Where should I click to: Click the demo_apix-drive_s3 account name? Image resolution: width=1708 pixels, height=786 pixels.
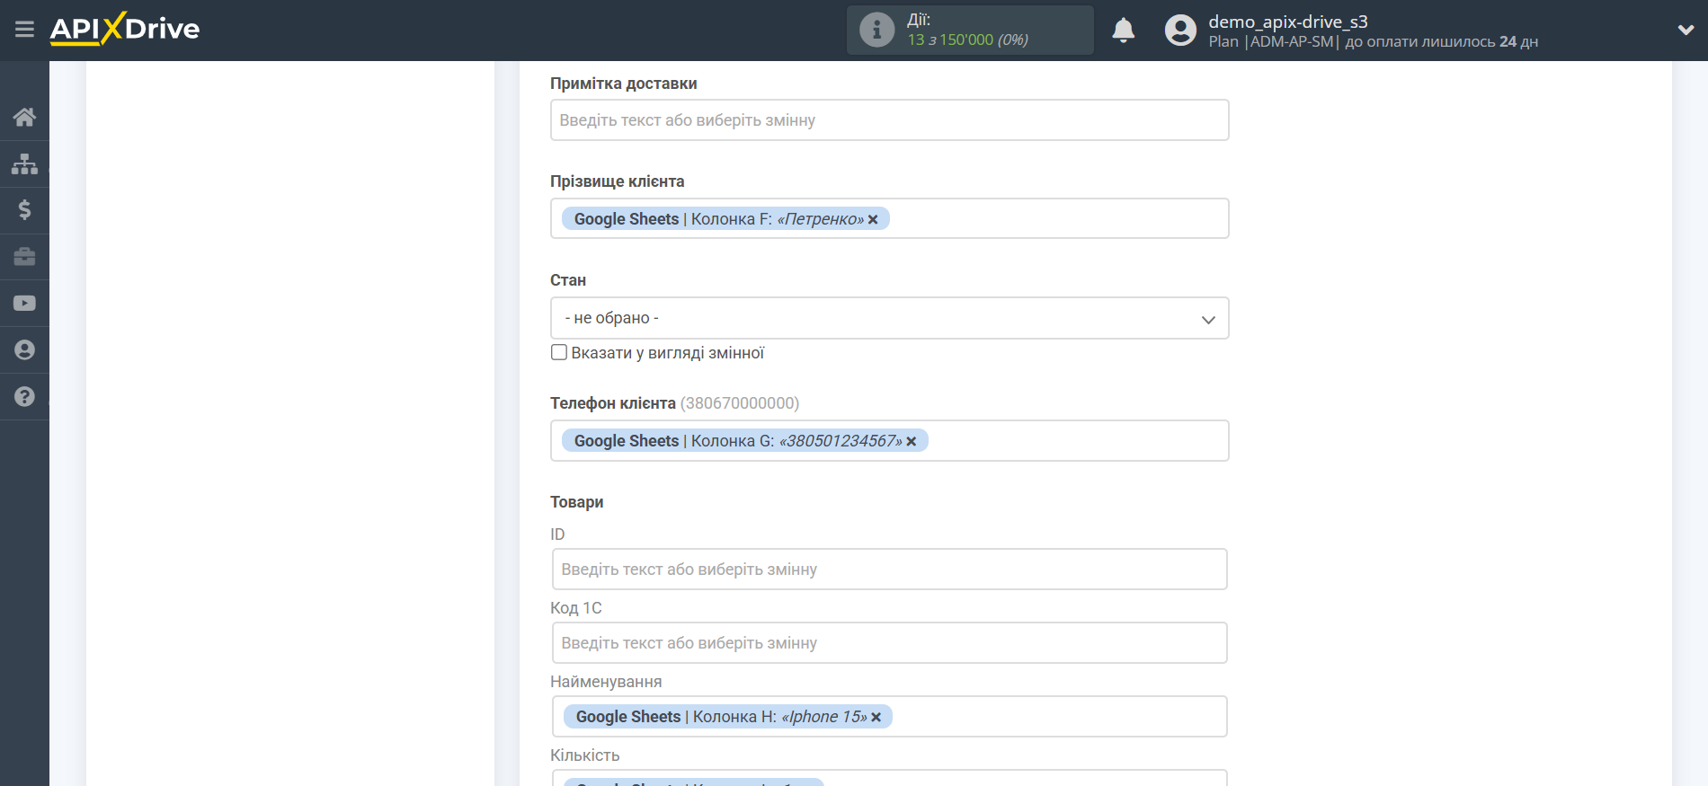tap(1287, 22)
